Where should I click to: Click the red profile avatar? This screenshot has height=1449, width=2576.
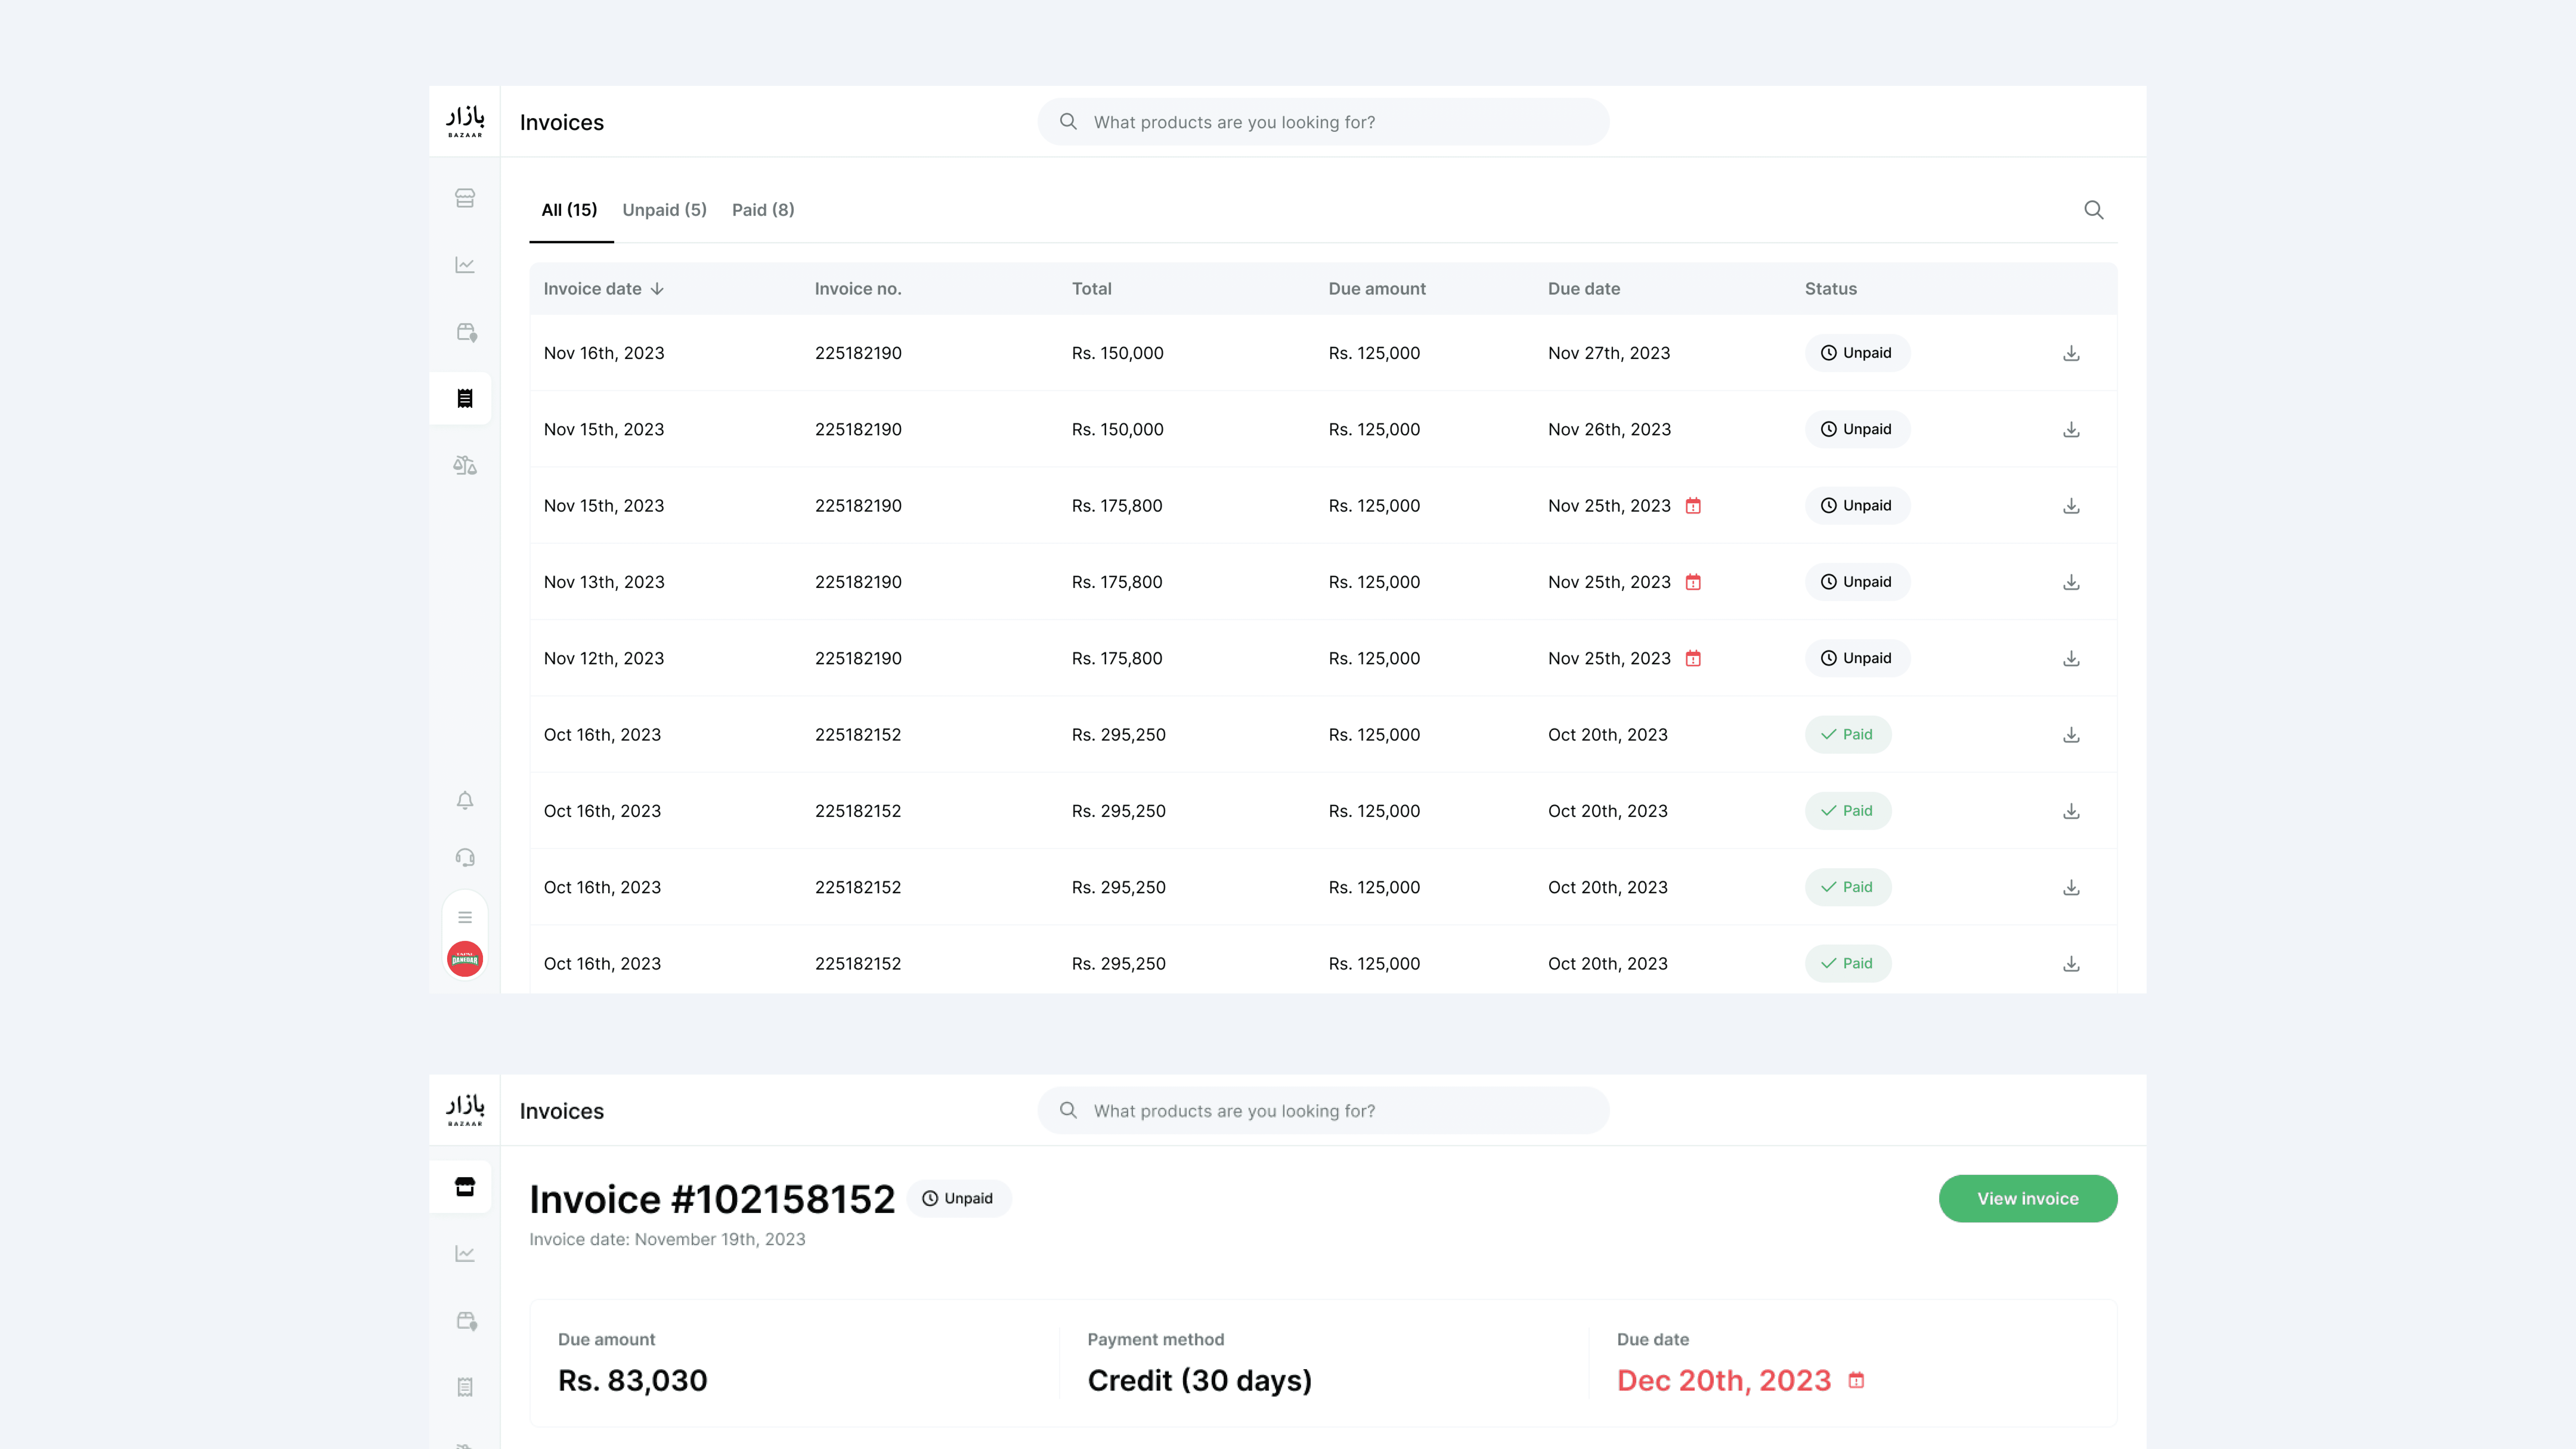point(465,959)
